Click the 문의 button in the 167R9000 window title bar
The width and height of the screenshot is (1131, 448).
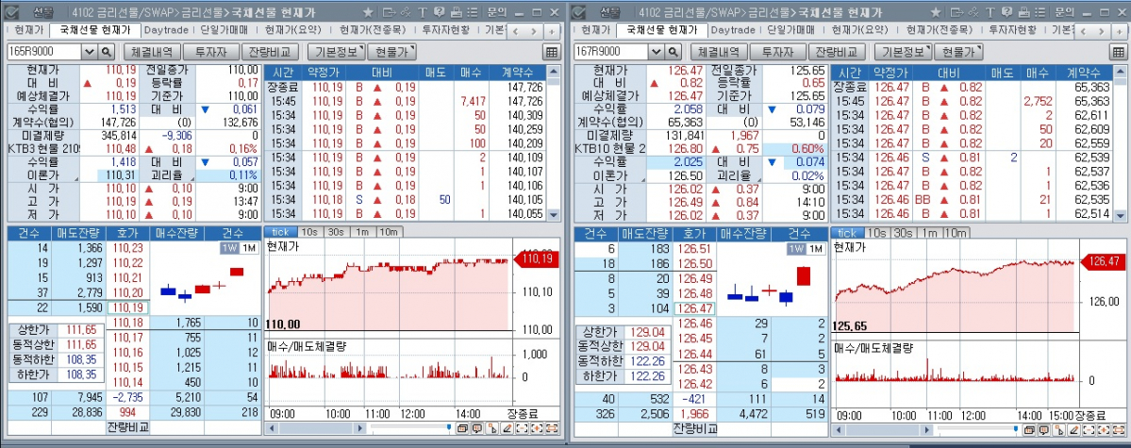(1064, 12)
